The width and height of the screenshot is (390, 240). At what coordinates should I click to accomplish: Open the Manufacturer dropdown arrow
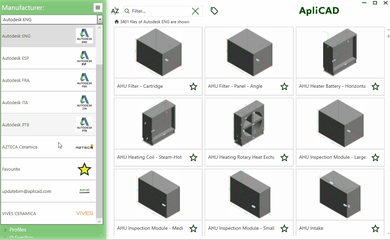(x=100, y=19)
